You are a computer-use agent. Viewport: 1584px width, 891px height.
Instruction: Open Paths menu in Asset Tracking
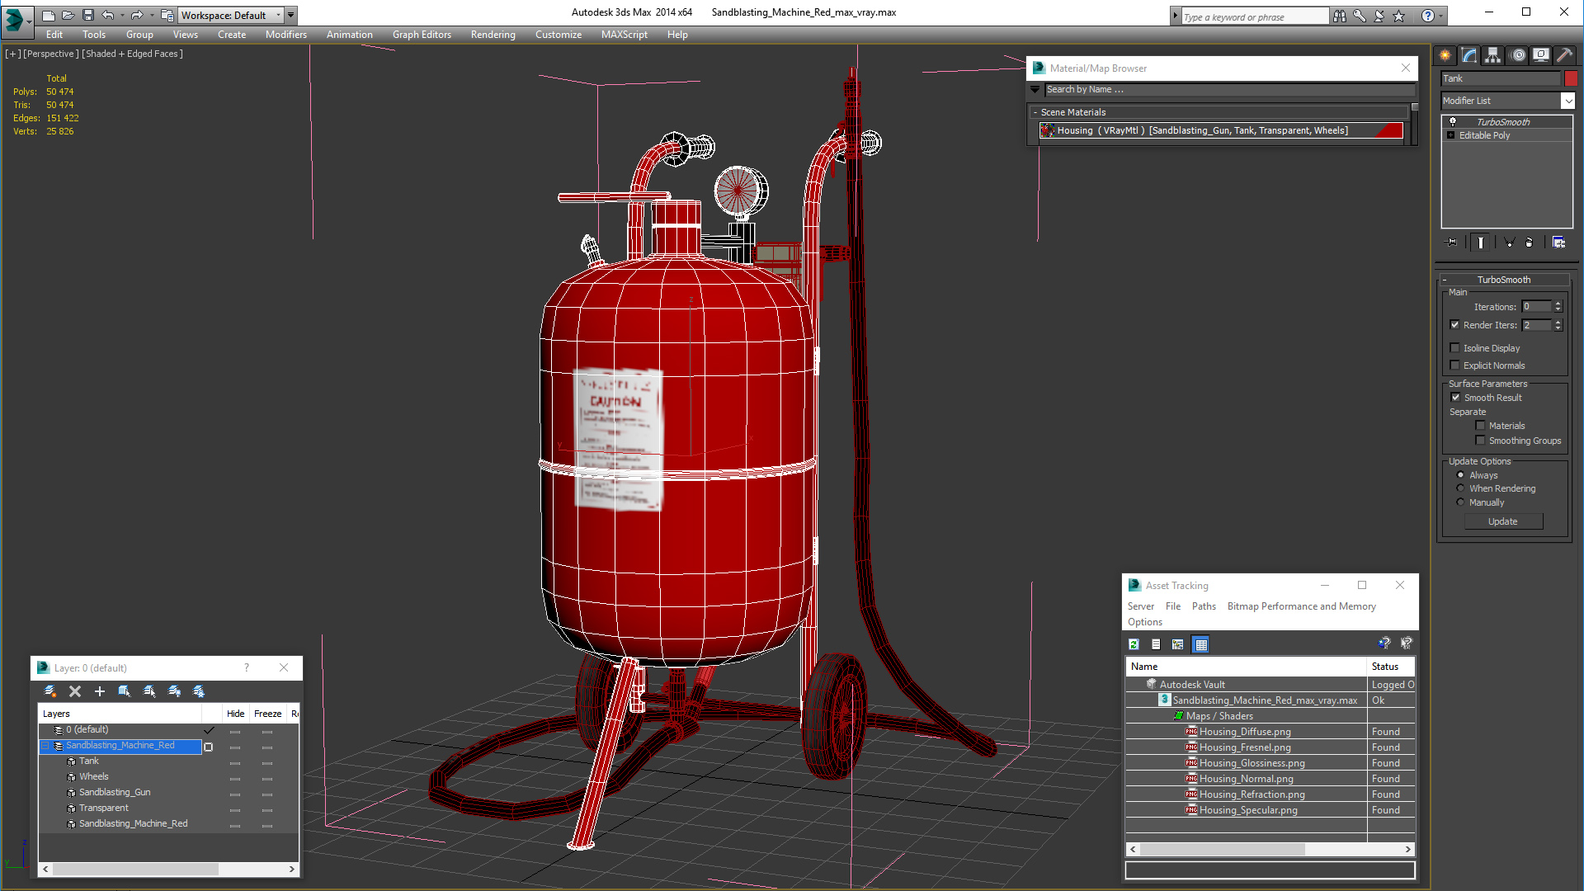click(1204, 606)
